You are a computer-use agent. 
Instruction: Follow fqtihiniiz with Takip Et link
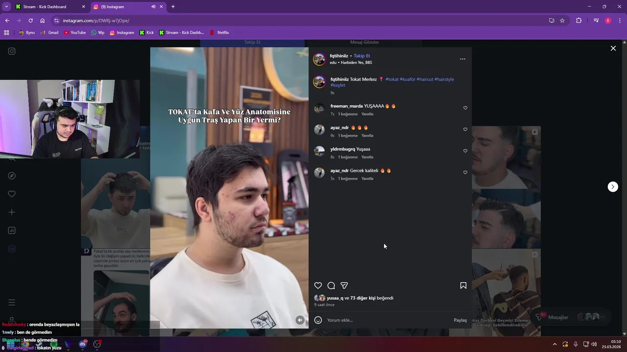coord(362,56)
